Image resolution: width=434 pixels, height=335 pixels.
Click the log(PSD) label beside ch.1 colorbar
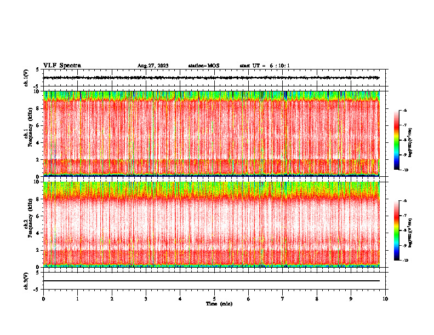(x=410, y=142)
